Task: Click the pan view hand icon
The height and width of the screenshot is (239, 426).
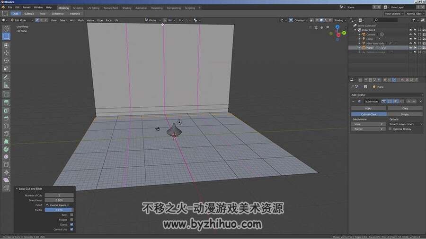Action: coord(322,27)
